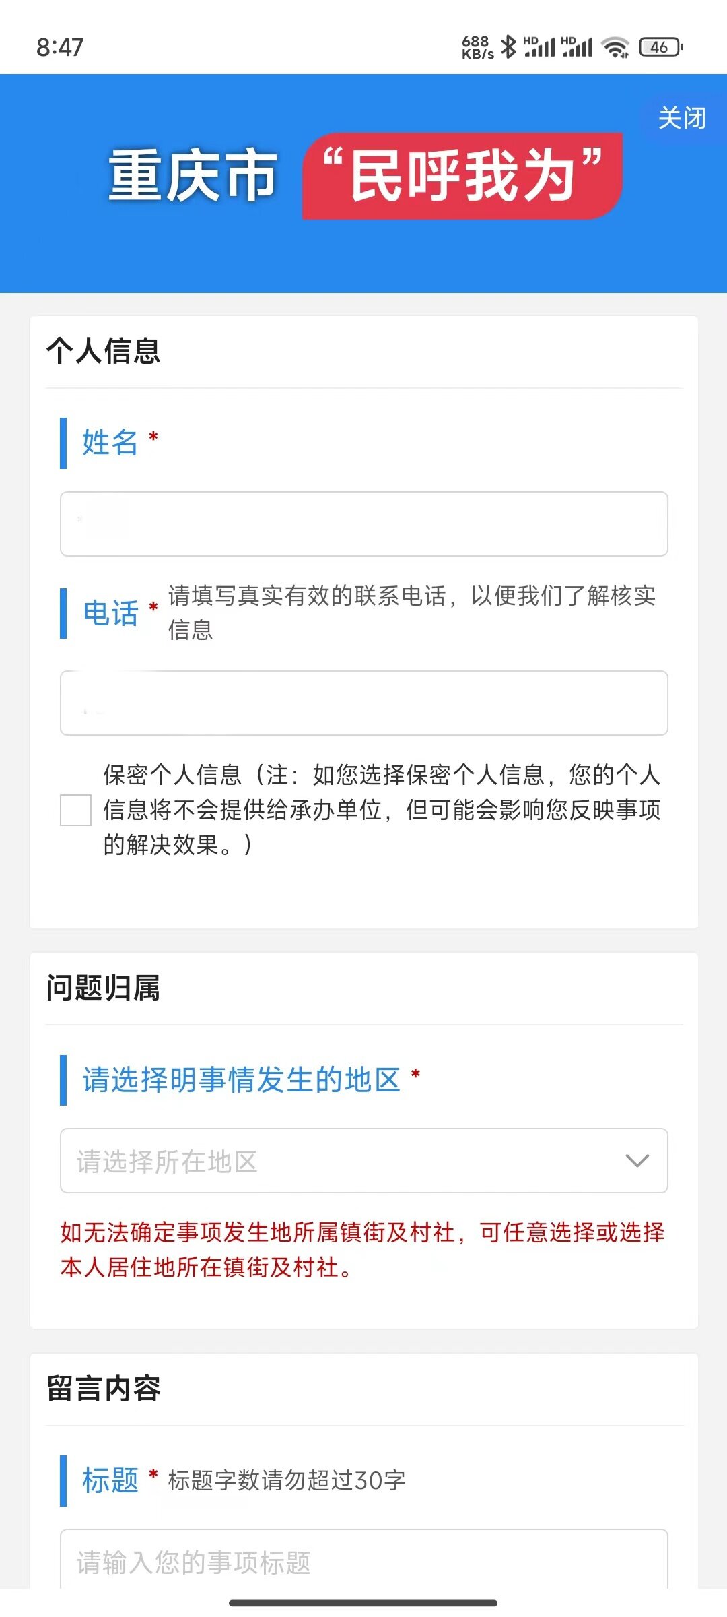Tap the Wi-Fi signal icon
The image size is (727, 1617).
tap(615, 47)
